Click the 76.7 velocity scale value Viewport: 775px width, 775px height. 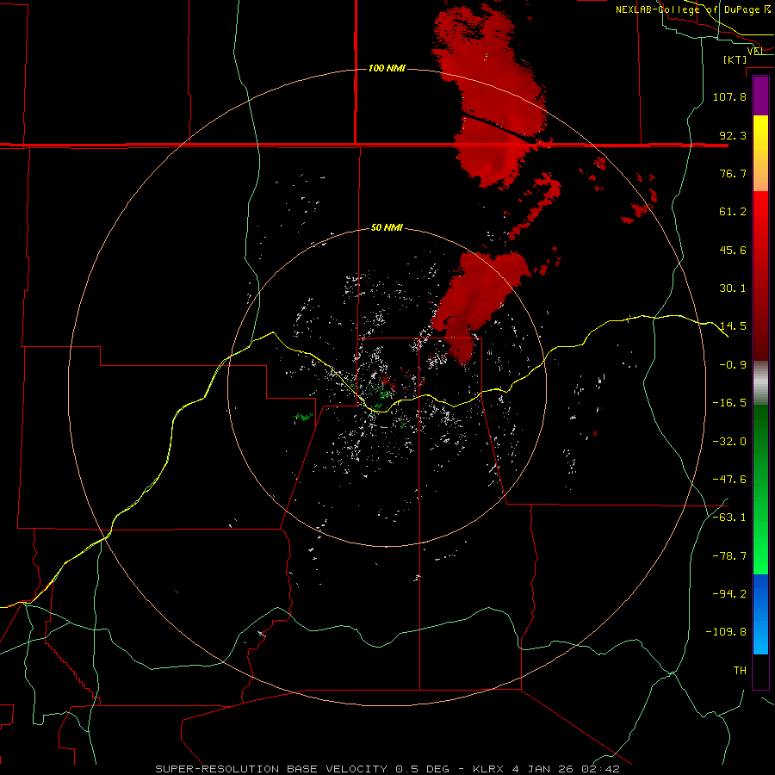coord(733,173)
